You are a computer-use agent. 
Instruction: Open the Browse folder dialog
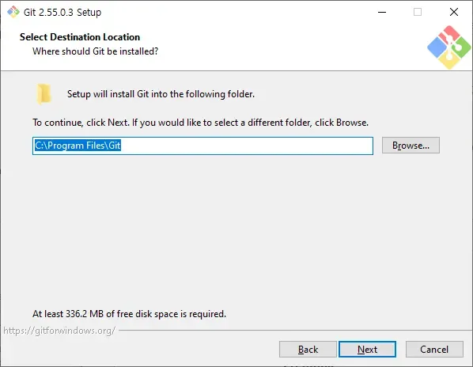point(411,146)
